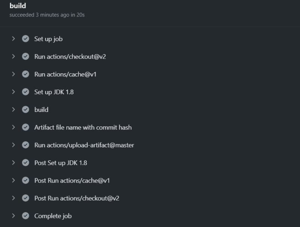This screenshot has height=227, width=300.
Task: Click the checkmark on Post Run actions/checkout@v2
Action: (25, 198)
